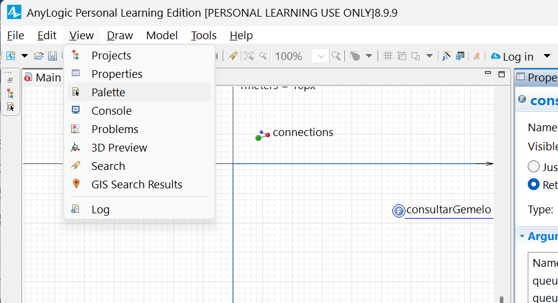Switch to the Properties panel tab
This screenshot has width=558, height=303.
pyautogui.click(x=537, y=77)
